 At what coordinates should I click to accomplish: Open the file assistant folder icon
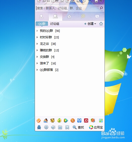click(60, 127)
